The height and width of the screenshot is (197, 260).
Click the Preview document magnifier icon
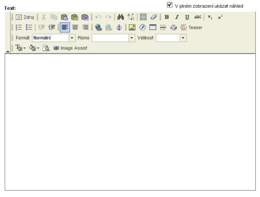coord(46,48)
